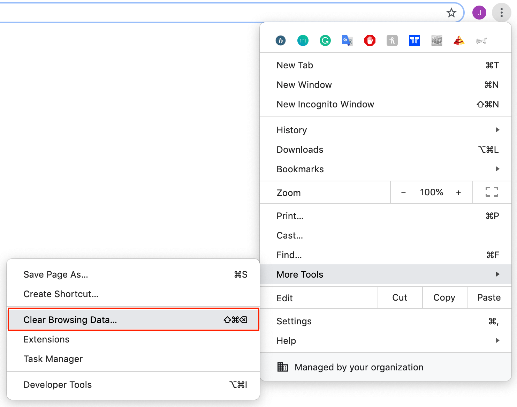Open the purple J profile avatar
Screen dimensions: 517x407
[479, 13]
